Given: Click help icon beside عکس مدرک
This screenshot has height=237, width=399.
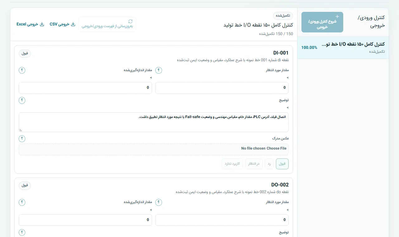Looking at the screenshot, I should coord(22,138).
